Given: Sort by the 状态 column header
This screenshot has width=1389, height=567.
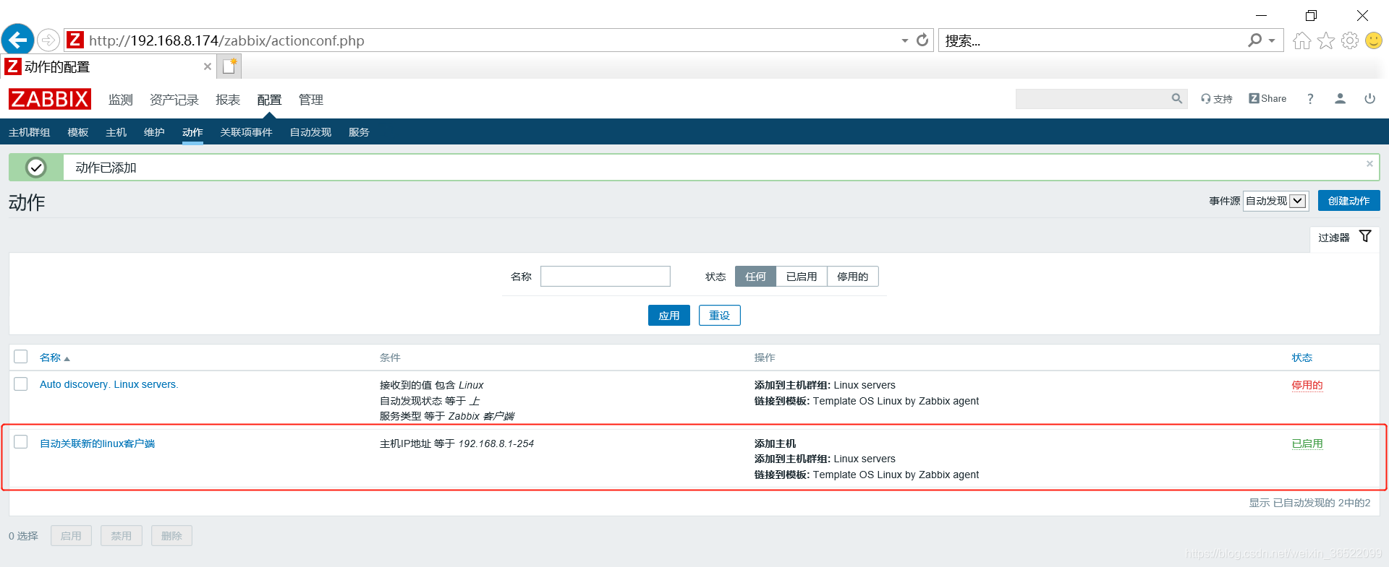Looking at the screenshot, I should tap(1302, 358).
